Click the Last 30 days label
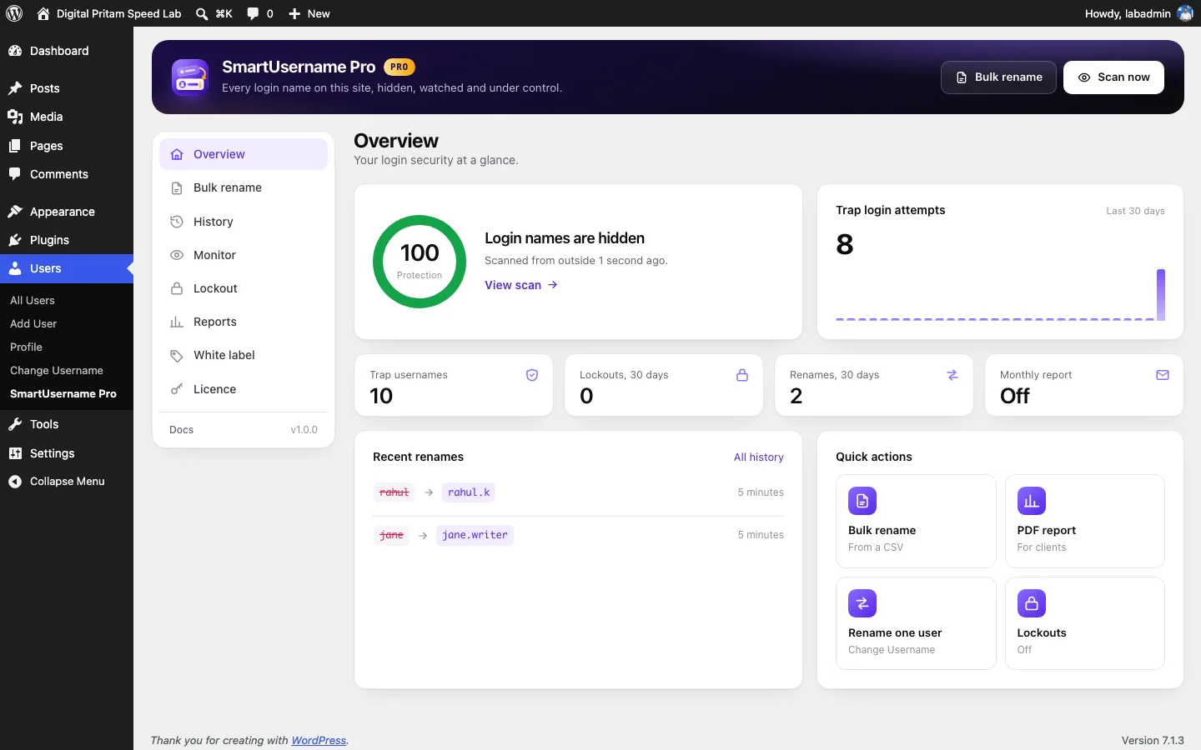 pyautogui.click(x=1135, y=211)
